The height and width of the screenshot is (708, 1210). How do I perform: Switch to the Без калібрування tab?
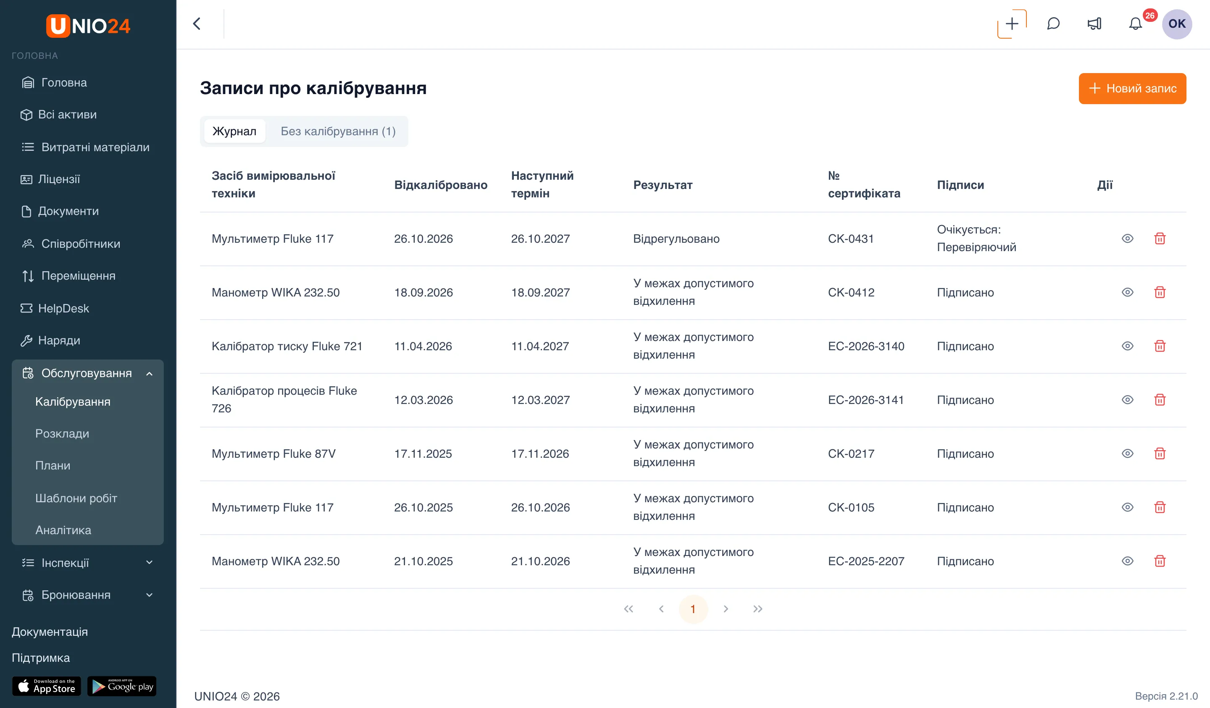pyautogui.click(x=338, y=131)
